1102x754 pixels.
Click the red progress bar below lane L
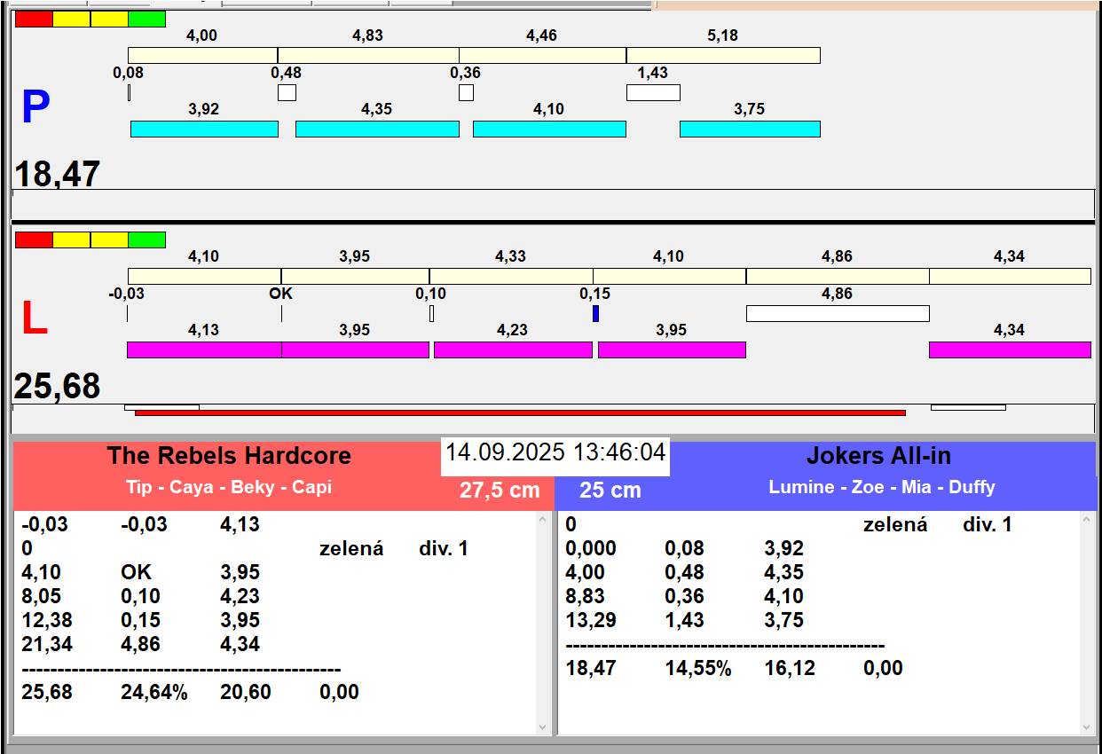click(520, 412)
